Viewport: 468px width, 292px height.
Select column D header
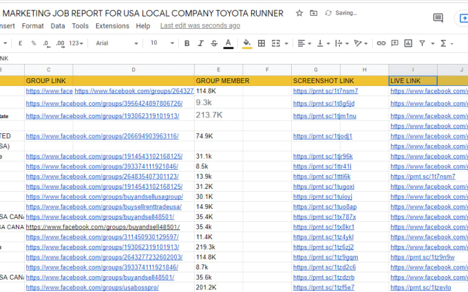pyautogui.click(x=134, y=69)
